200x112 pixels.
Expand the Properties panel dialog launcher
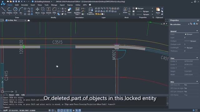tap(153, 17)
